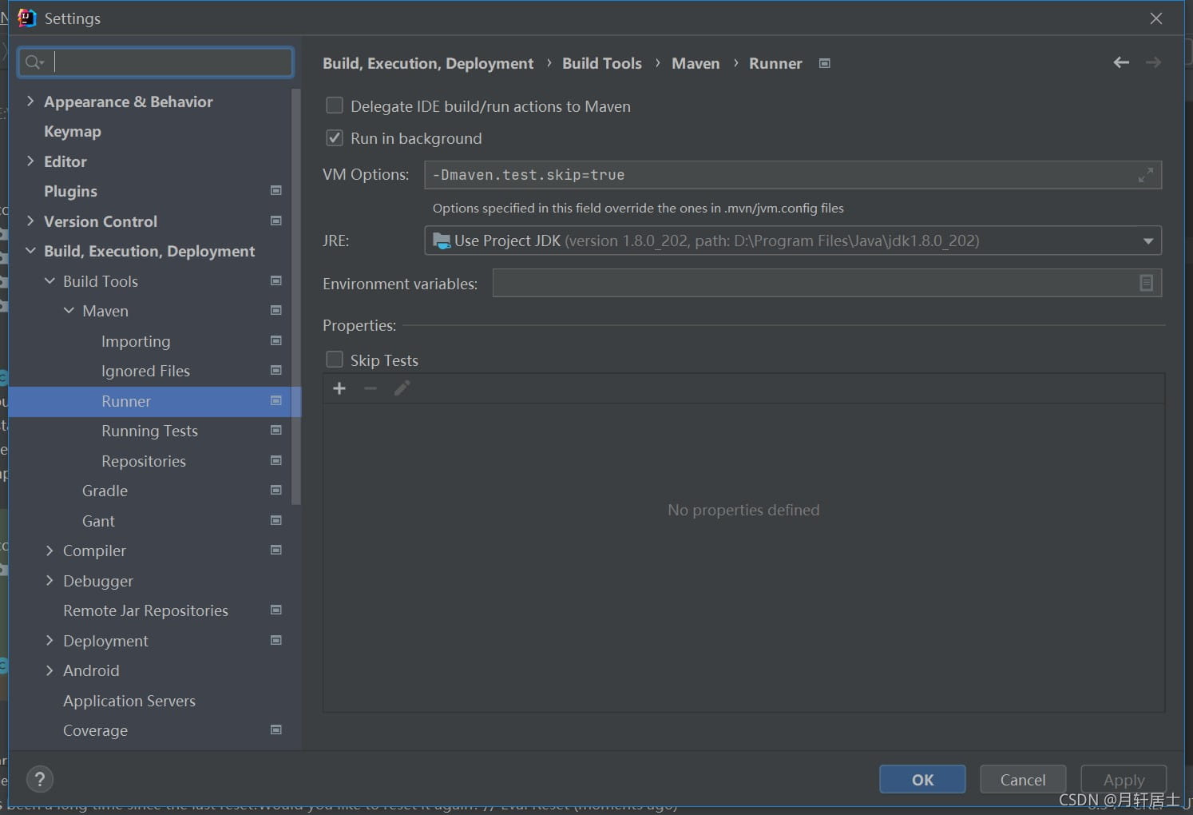Expand the Compiler node
Viewport: 1193px width, 815px height.
click(x=50, y=551)
